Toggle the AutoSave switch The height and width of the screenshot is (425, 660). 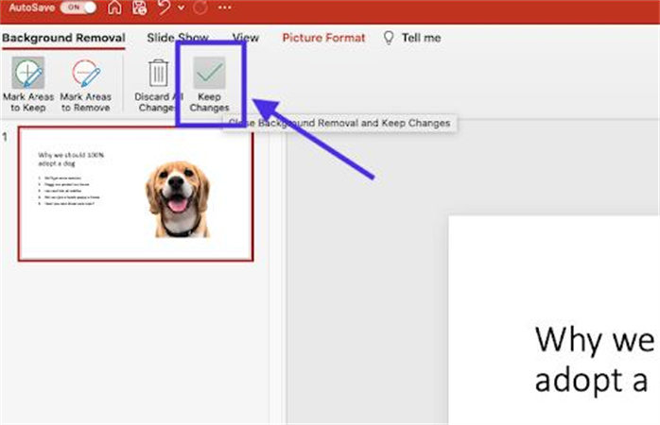point(78,8)
